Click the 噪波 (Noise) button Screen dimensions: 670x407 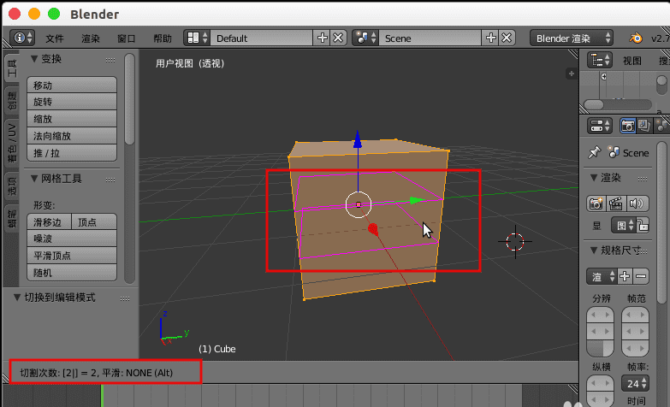pos(72,239)
